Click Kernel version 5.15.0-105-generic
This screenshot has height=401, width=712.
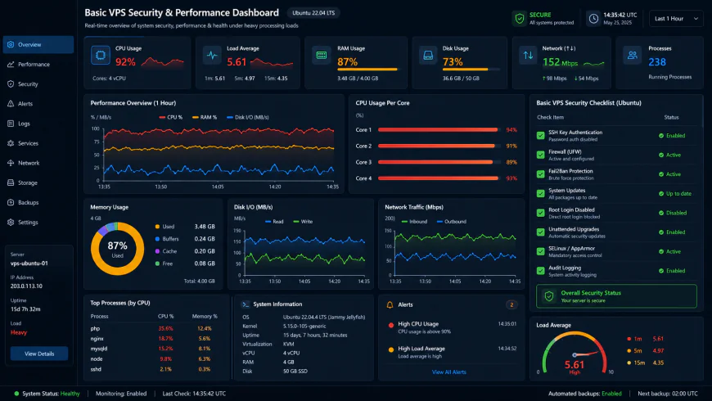[x=304, y=326]
